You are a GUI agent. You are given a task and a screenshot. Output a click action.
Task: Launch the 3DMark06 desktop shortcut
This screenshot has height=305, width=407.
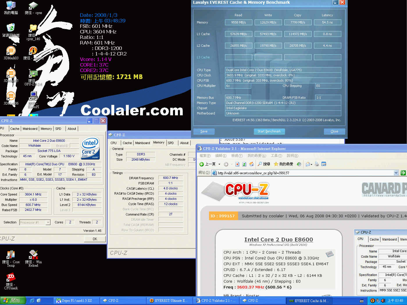(11, 98)
